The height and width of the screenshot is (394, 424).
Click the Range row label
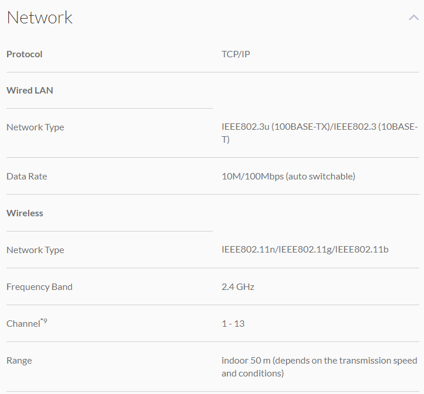[19, 361]
